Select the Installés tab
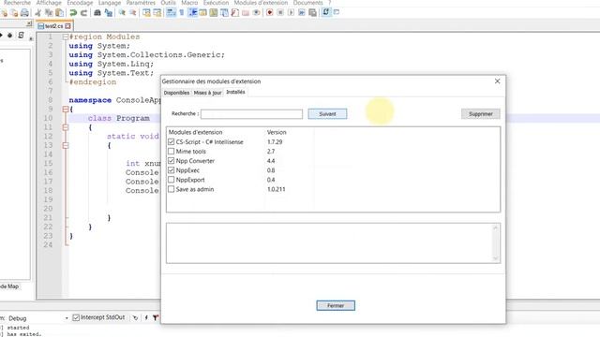Screen dimensions: 600x337 (x=235, y=92)
